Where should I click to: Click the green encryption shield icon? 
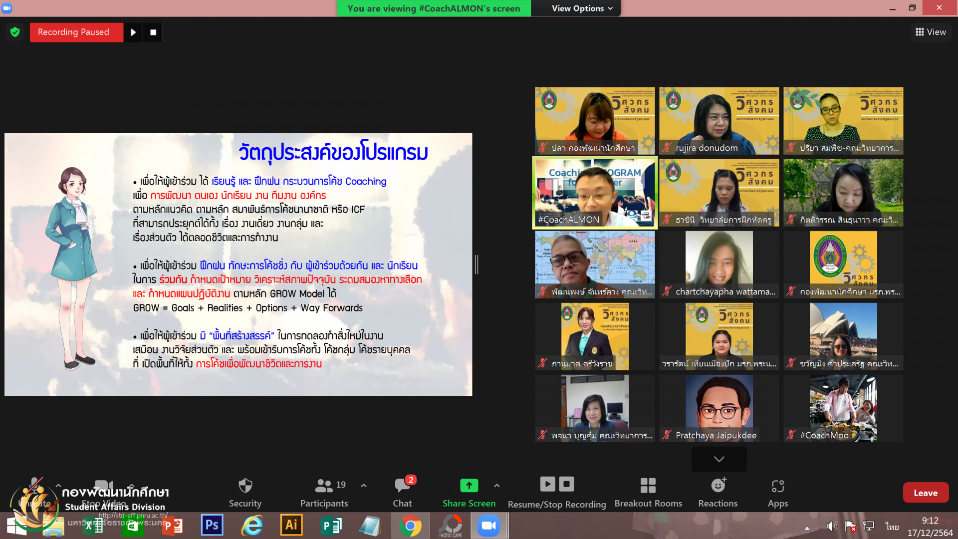pos(15,32)
